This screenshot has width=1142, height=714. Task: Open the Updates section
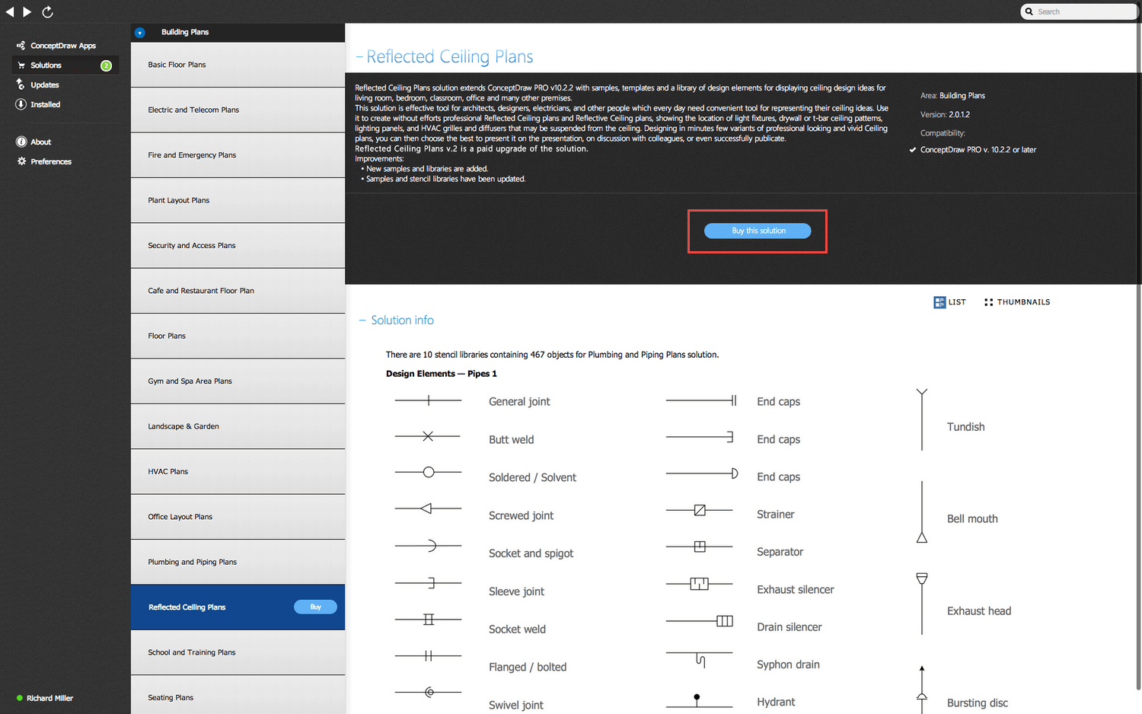[x=45, y=85]
